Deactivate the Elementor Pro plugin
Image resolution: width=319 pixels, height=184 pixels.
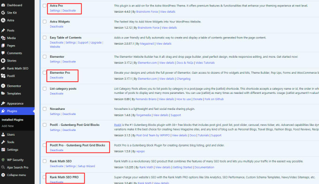coord(57,78)
